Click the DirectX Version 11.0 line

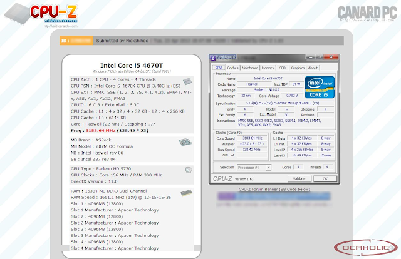pyautogui.click(x=94, y=181)
